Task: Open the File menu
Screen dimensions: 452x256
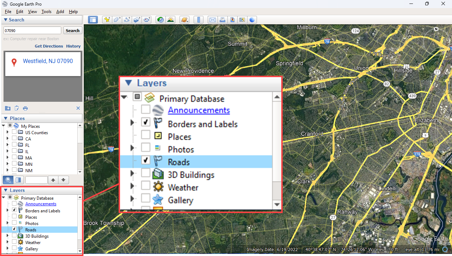Action: [x=8, y=12]
